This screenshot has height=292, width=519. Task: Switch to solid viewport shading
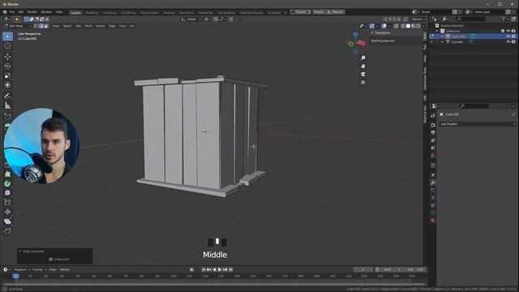(408, 26)
